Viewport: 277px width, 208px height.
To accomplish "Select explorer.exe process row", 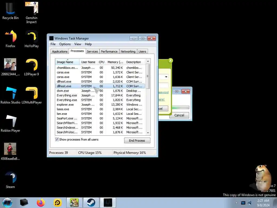I will coord(100,105).
